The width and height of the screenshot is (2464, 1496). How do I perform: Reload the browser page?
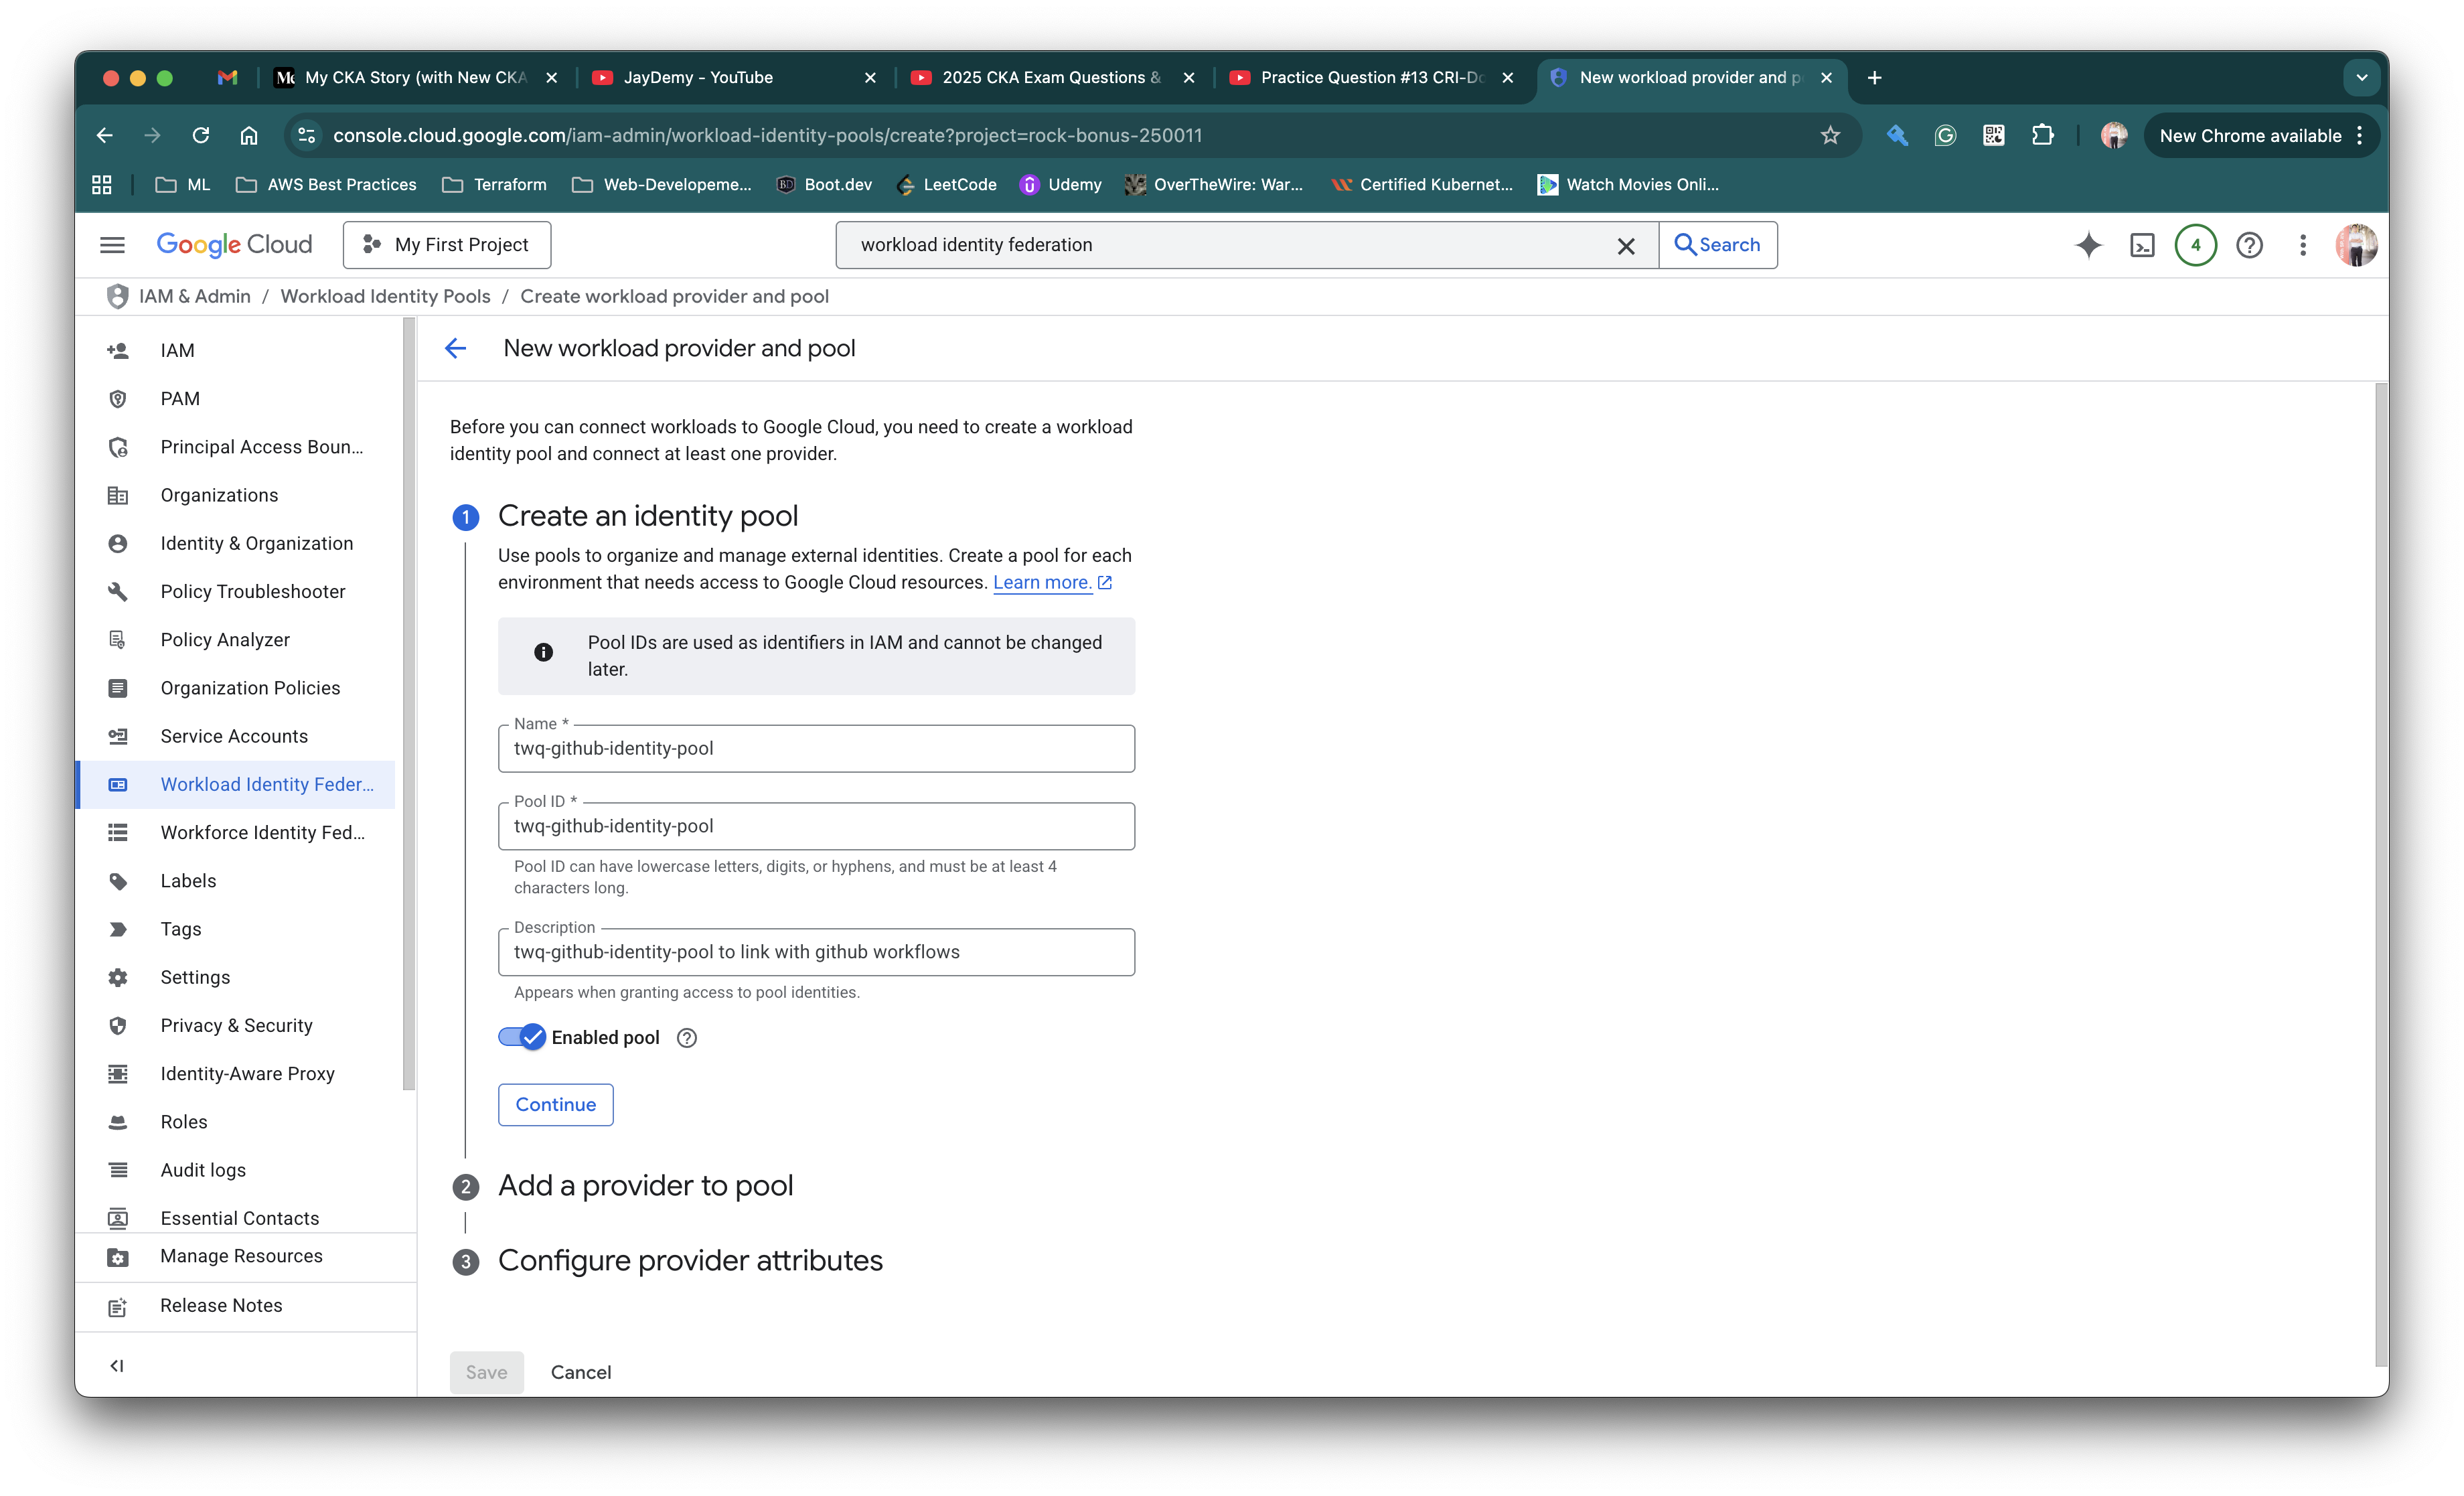point(200,135)
